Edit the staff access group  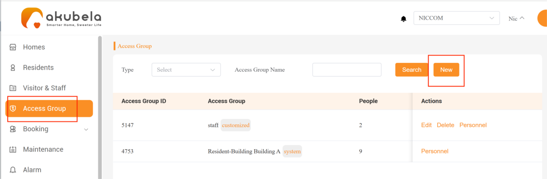coord(426,125)
